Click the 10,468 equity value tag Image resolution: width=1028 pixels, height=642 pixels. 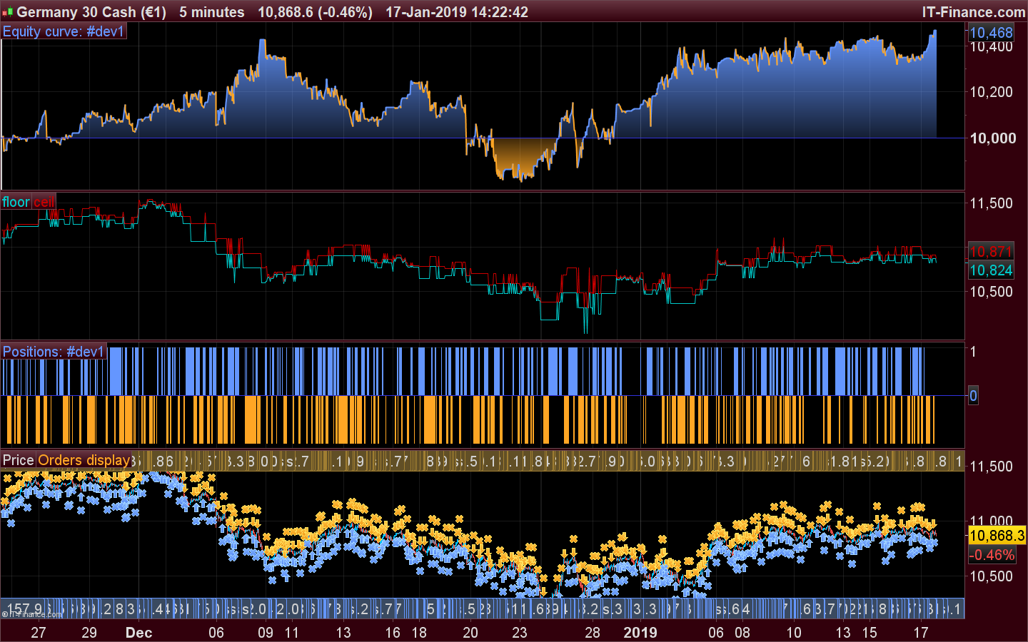click(991, 32)
